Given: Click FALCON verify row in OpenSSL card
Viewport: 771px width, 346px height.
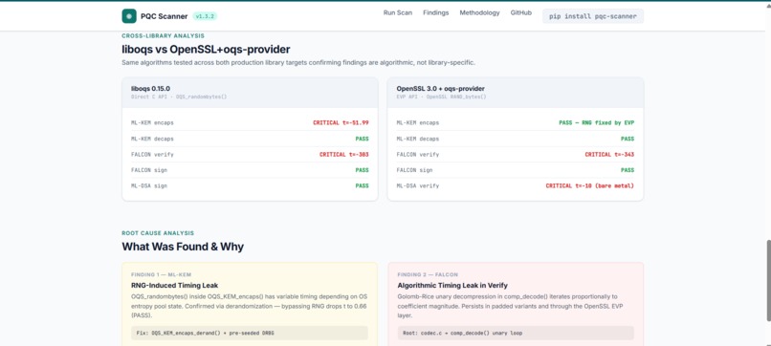Looking at the screenshot, I should pyautogui.click(x=516, y=154).
